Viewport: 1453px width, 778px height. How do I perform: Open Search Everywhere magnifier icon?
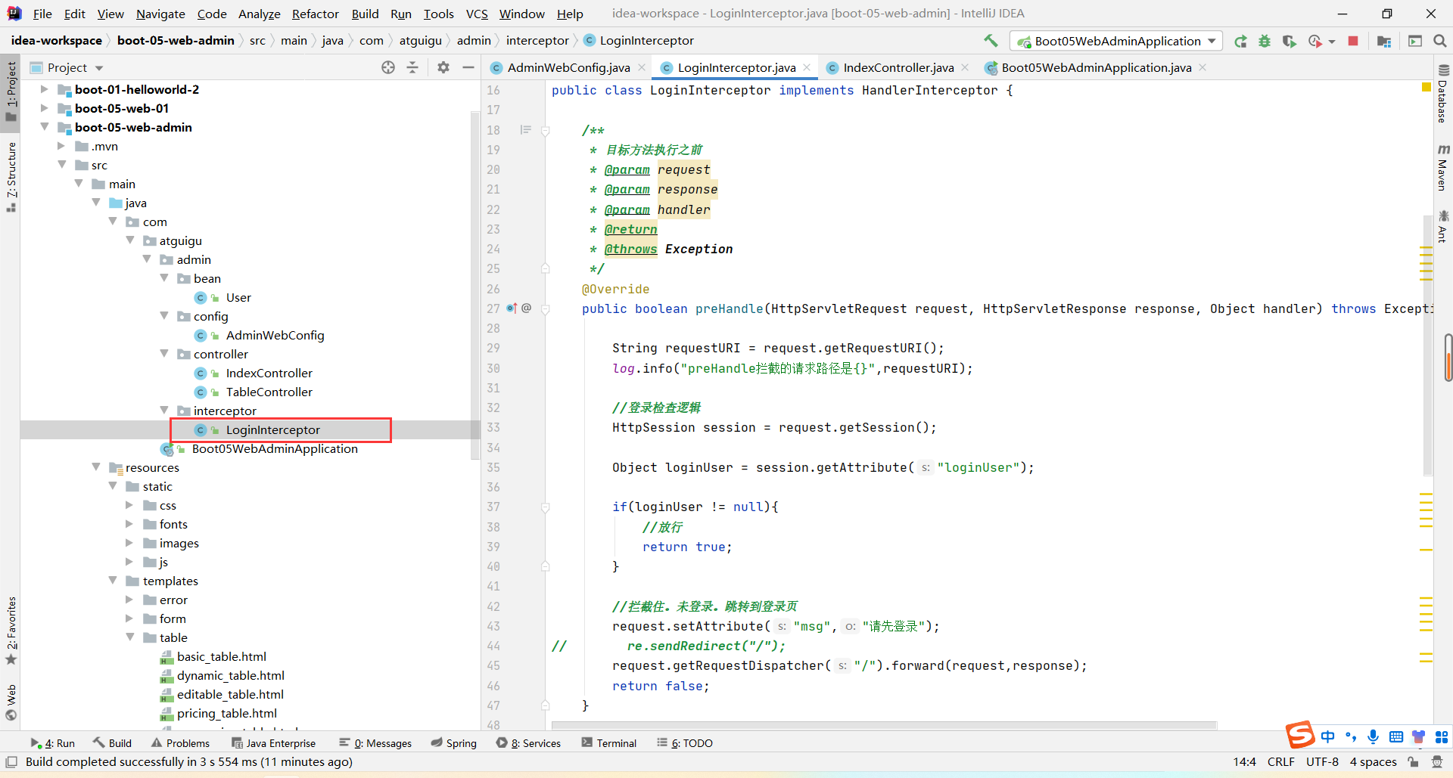click(x=1439, y=41)
